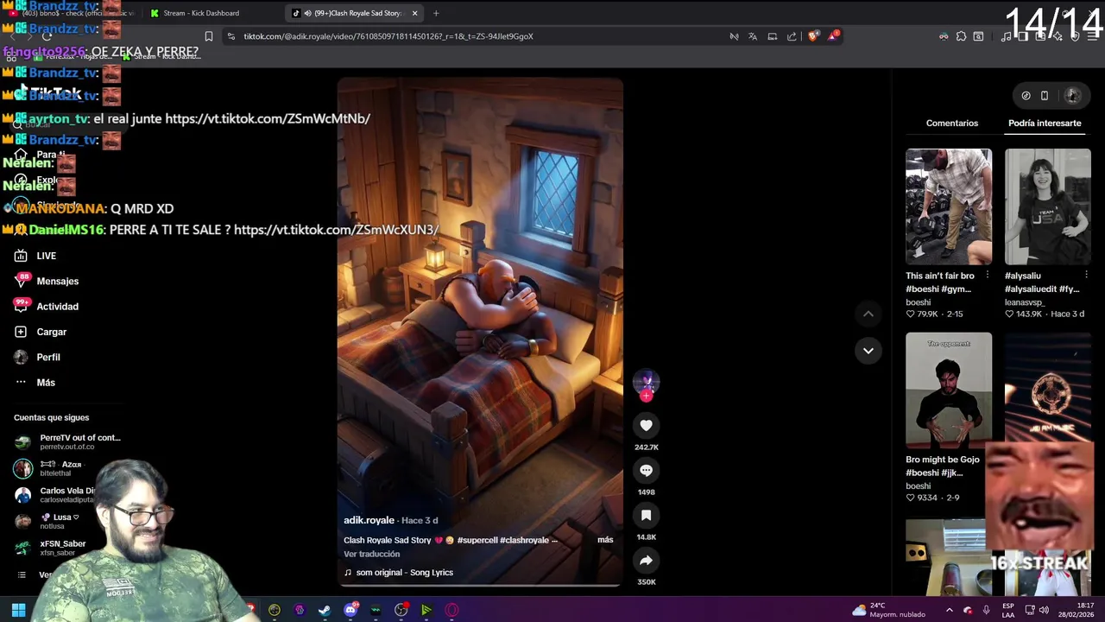Image resolution: width=1105 pixels, height=622 pixels.
Task: Open the followed account PerreTV out of cont...
Action: pos(67,442)
